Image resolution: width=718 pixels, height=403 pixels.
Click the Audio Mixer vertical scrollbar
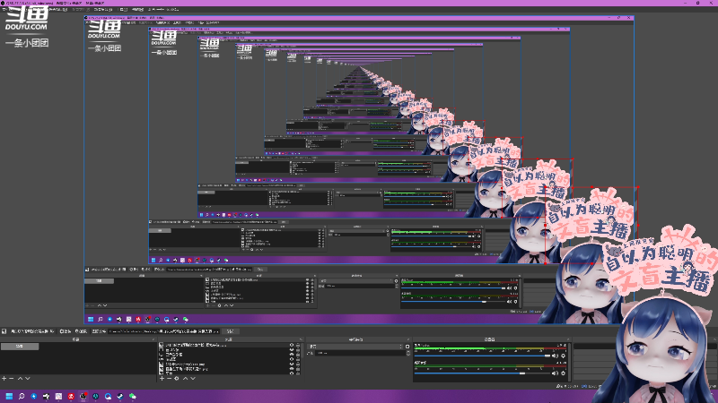[x=570, y=363]
